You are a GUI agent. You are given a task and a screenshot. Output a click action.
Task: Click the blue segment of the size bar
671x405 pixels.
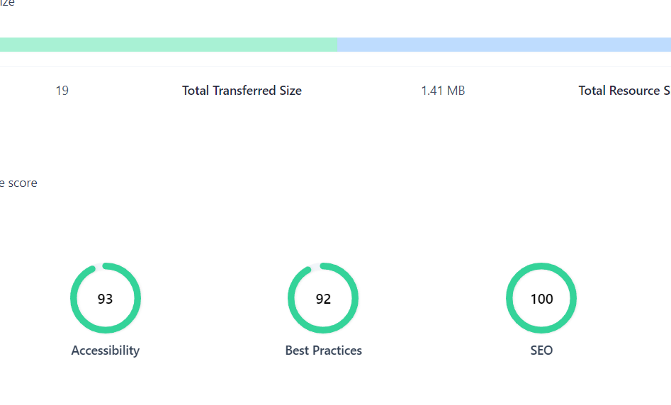click(503, 45)
